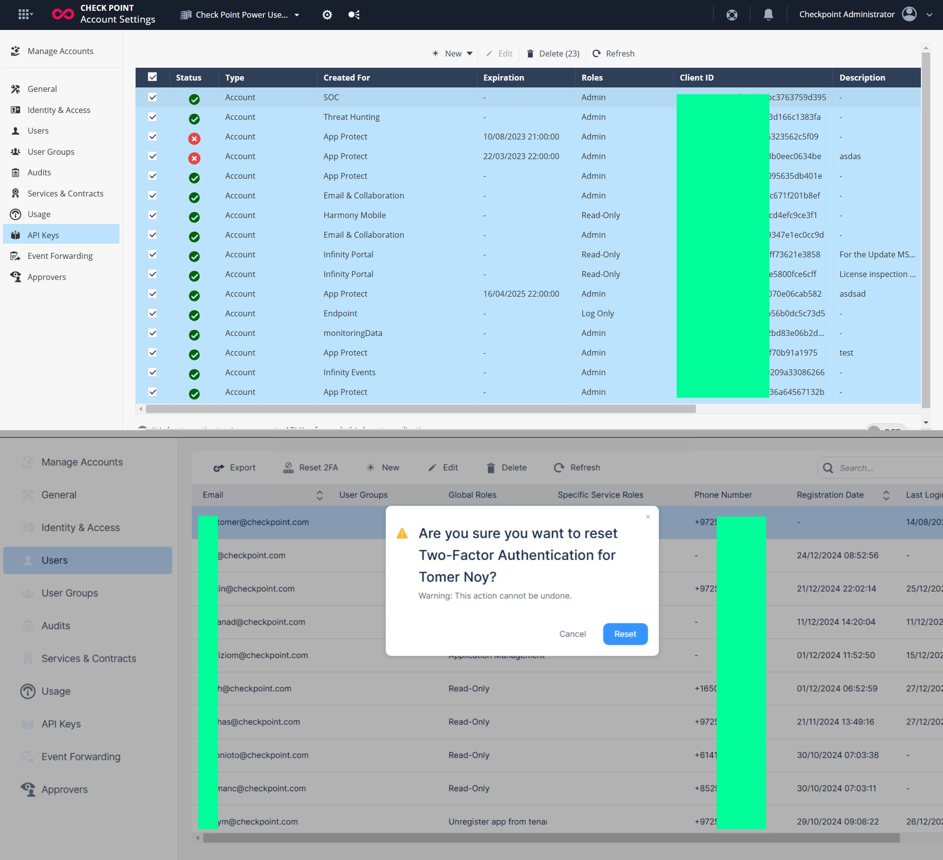
Task: Uncheck the Threat Hunting row checkbox
Action: click(x=152, y=117)
